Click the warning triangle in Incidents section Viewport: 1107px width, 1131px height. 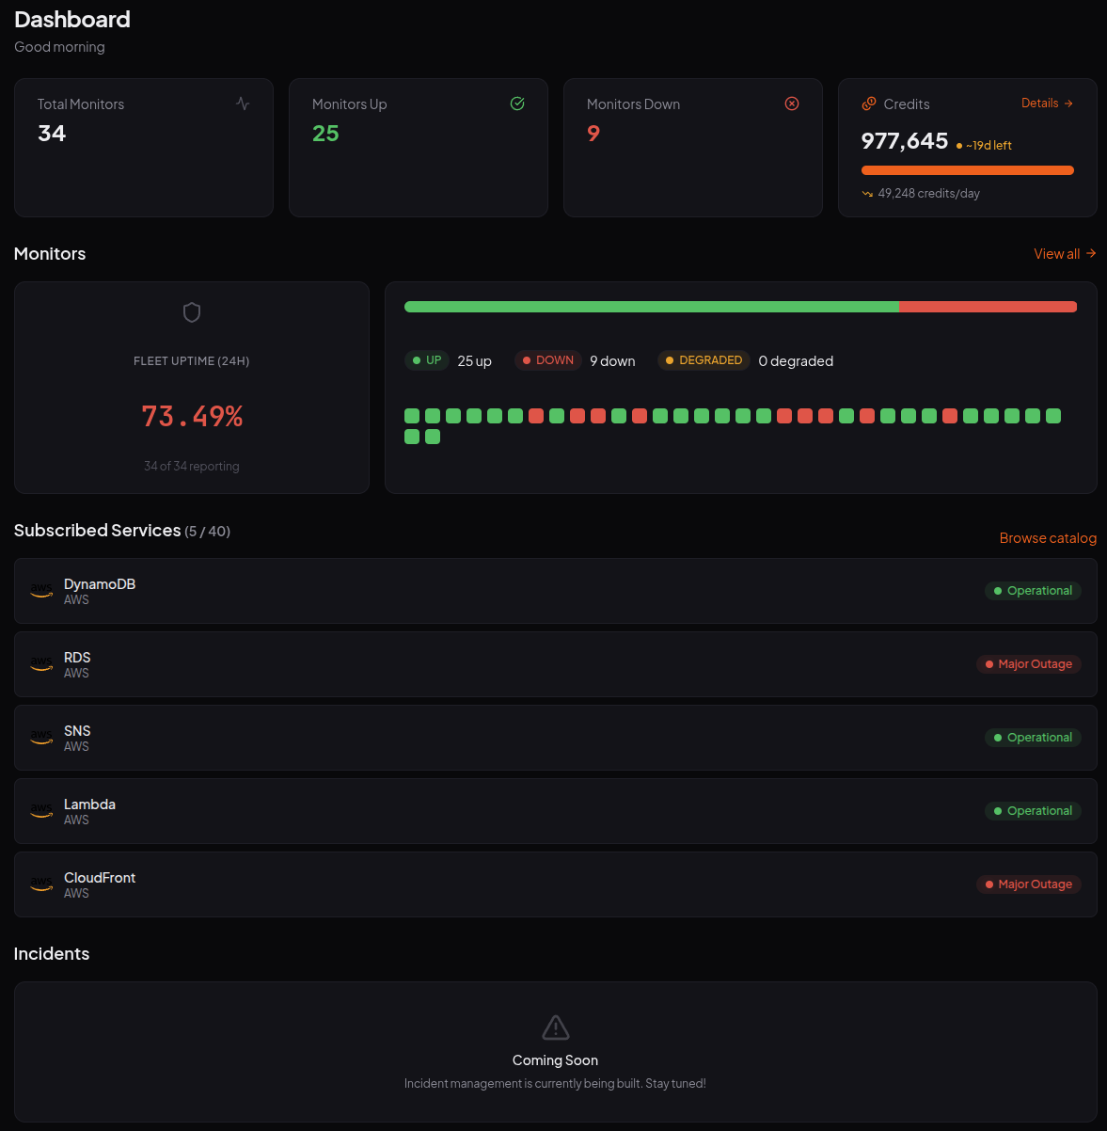(x=555, y=1027)
